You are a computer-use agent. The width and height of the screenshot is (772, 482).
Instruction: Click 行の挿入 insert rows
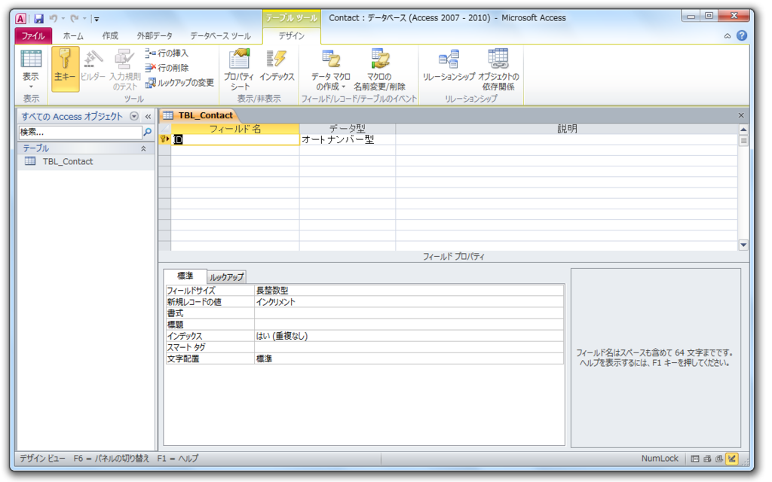pos(167,53)
